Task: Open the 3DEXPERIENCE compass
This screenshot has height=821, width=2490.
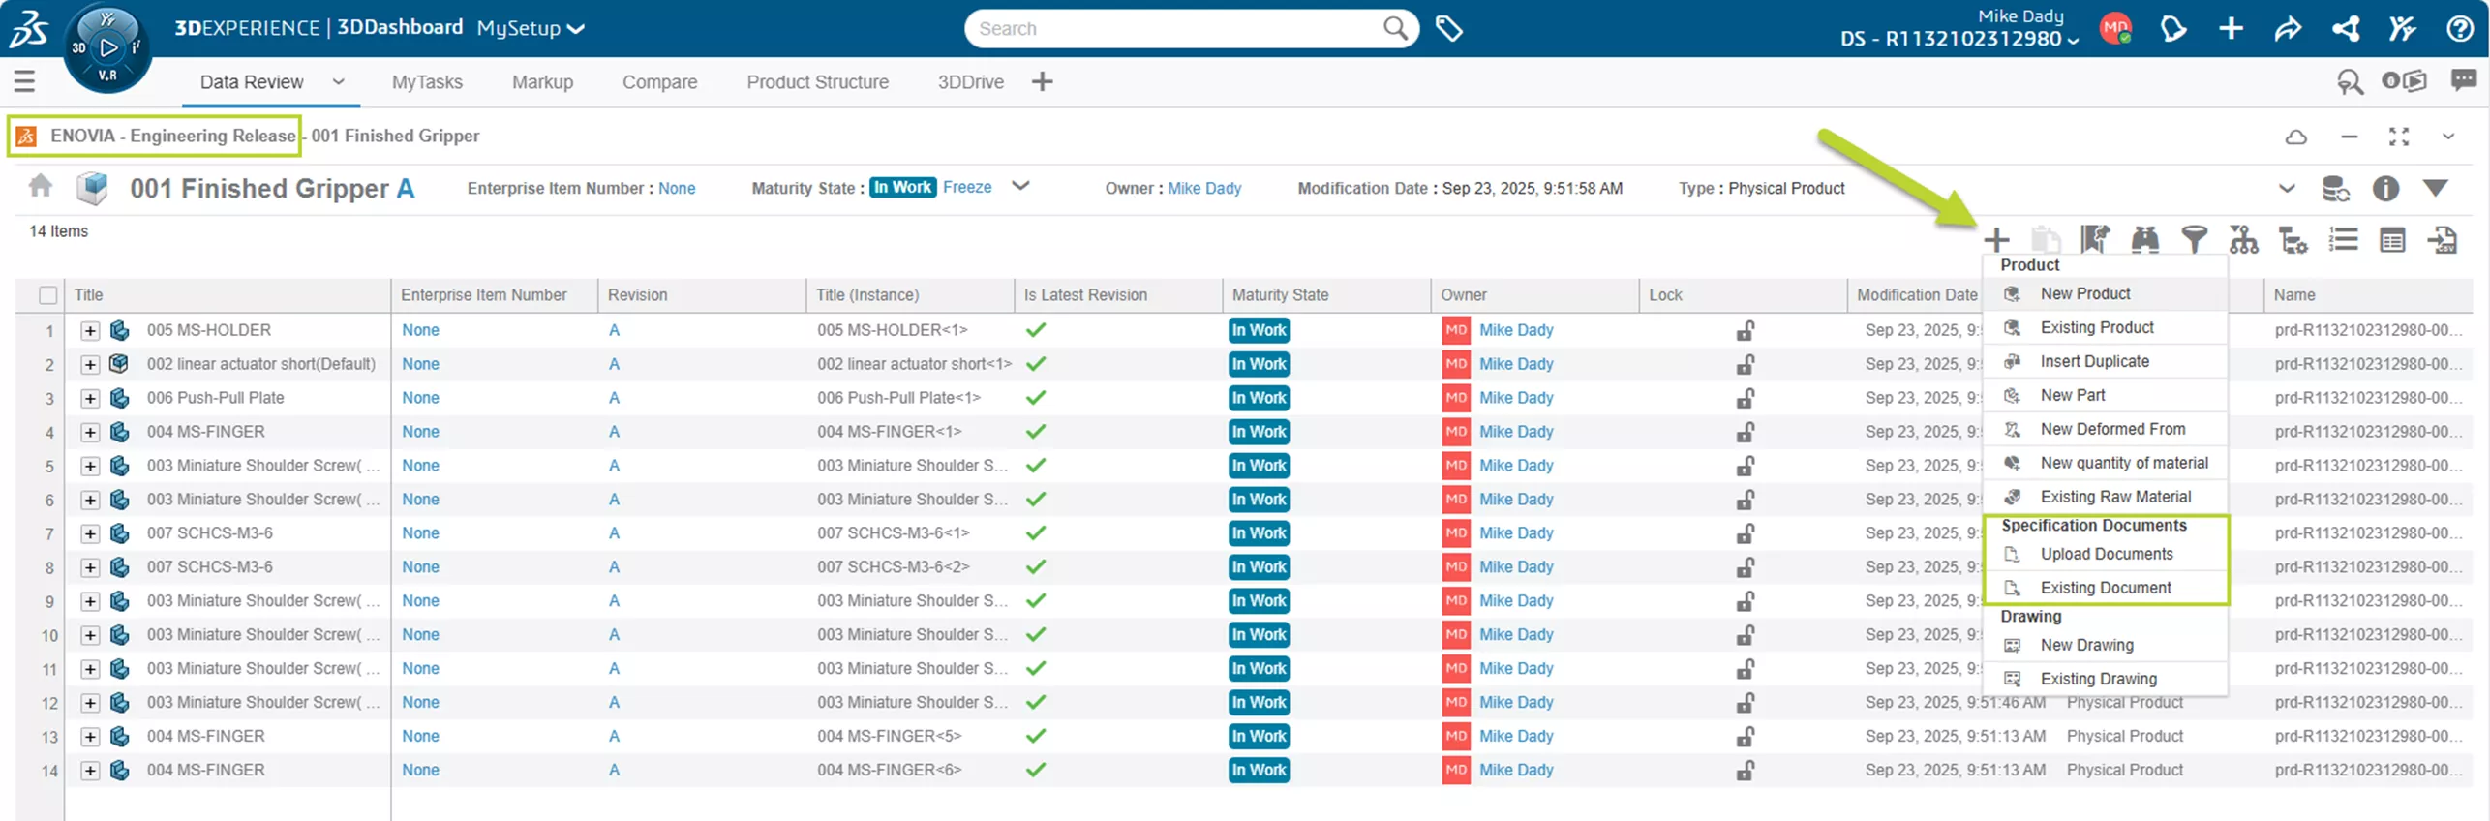Action: (x=107, y=46)
